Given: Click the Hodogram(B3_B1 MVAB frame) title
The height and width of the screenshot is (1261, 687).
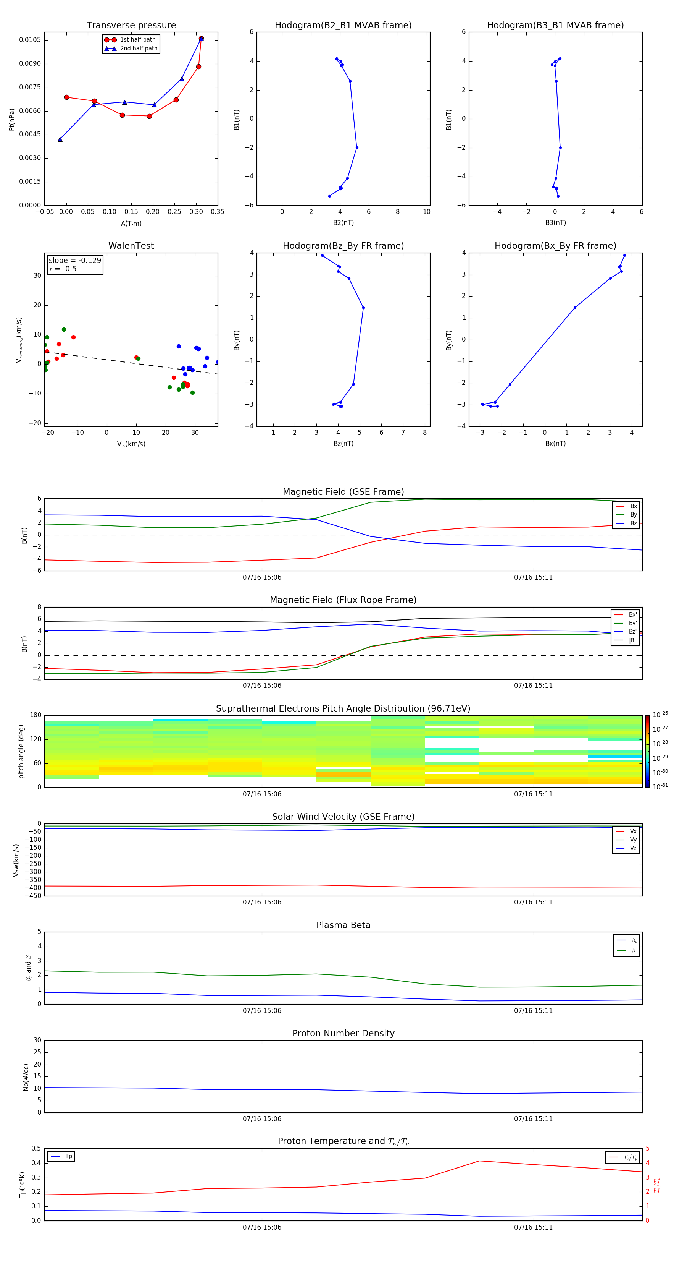Looking at the screenshot, I should point(555,26).
